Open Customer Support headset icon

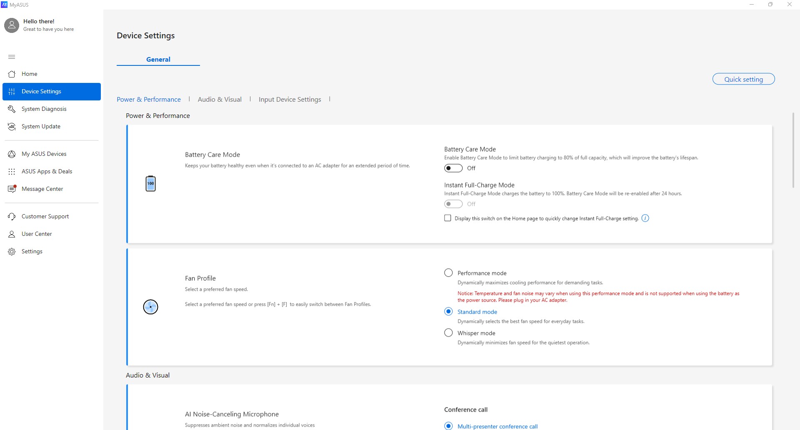point(12,217)
